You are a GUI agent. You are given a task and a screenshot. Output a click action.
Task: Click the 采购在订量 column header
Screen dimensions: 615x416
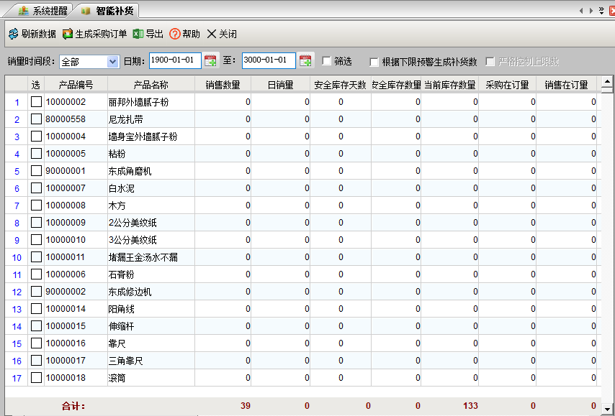pyautogui.click(x=508, y=85)
